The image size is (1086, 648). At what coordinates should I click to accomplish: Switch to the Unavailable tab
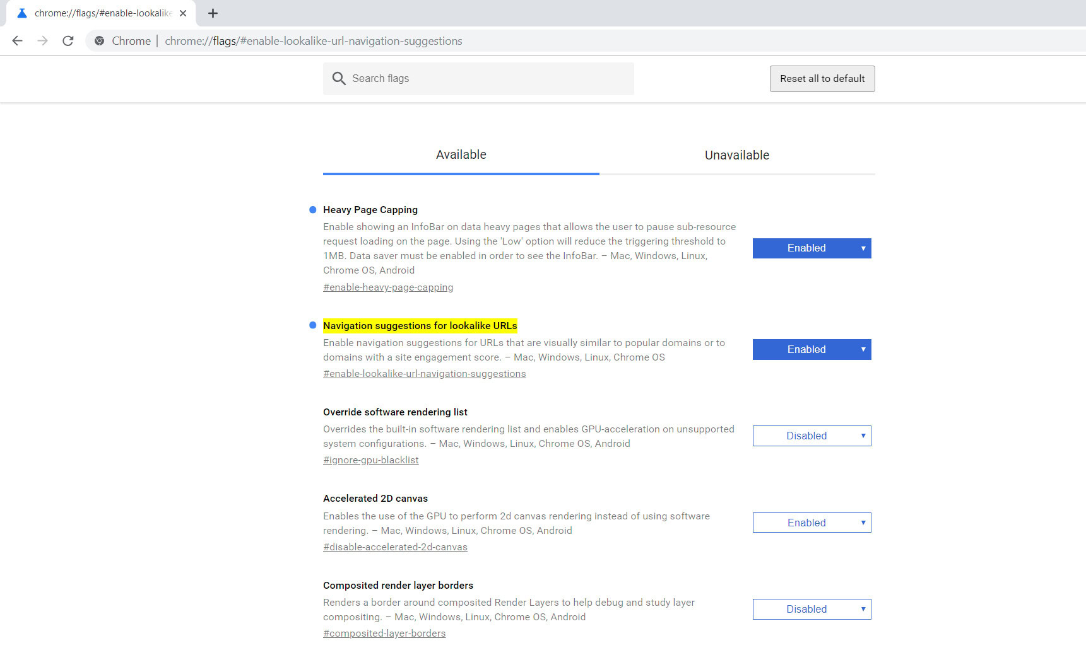click(x=736, y=155)
